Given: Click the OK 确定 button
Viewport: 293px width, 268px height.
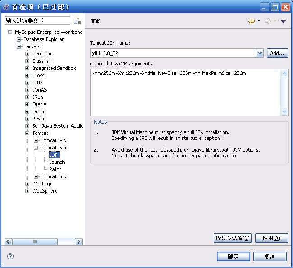Looking at the screenshot, I should [233, 256].
